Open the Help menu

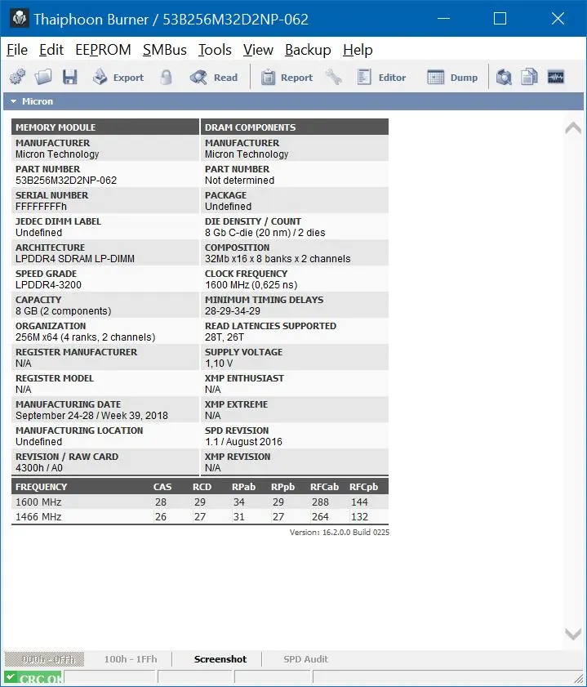point(358,50)
